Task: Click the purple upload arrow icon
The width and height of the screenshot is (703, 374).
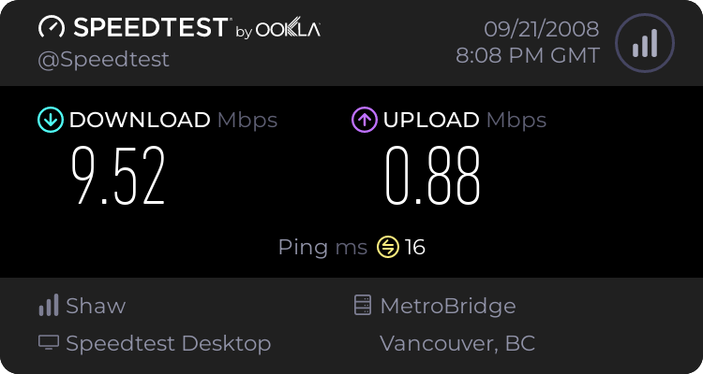Action: [364, 120]
